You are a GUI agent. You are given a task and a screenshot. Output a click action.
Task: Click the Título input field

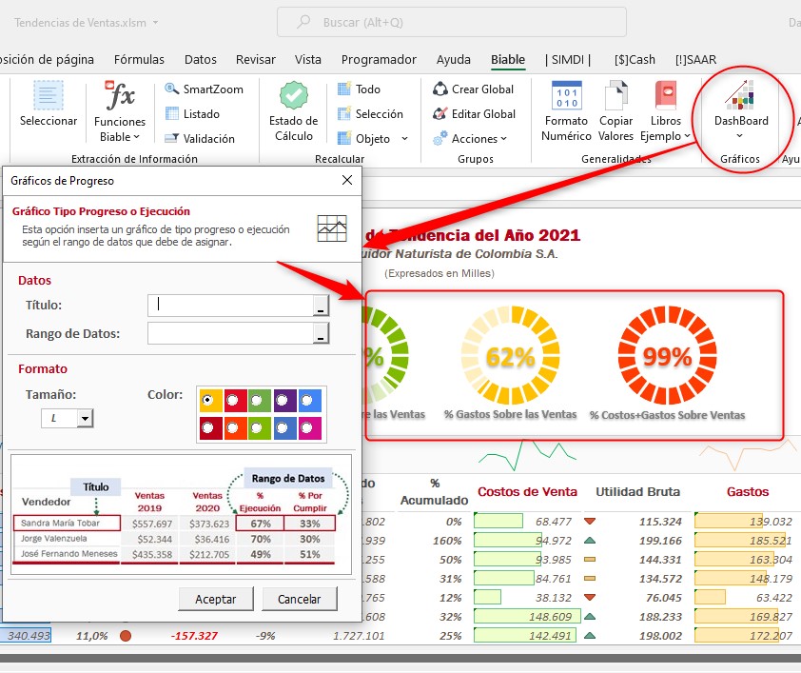231,306
